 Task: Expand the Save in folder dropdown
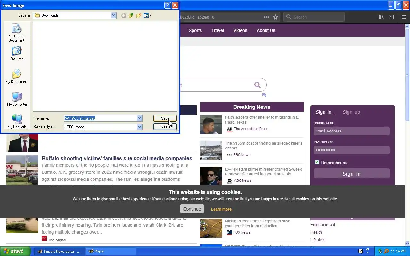pos(113,15)
